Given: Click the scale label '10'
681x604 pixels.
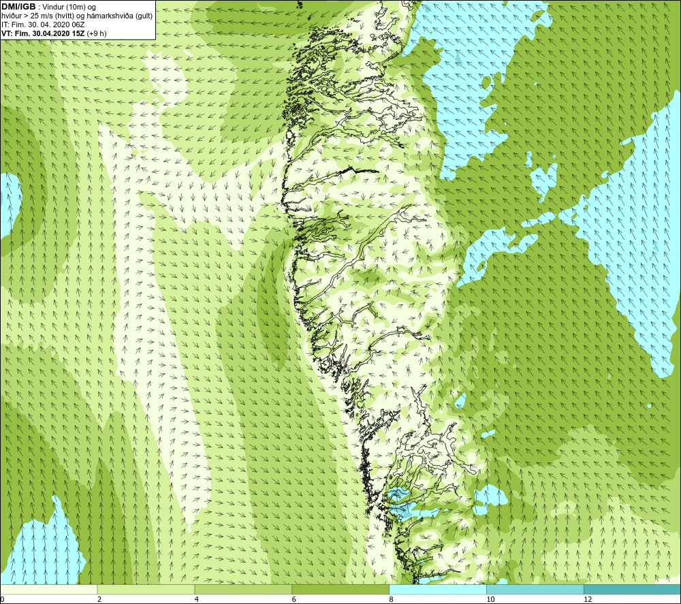Looking at the screenshot, I should point(490,599).
